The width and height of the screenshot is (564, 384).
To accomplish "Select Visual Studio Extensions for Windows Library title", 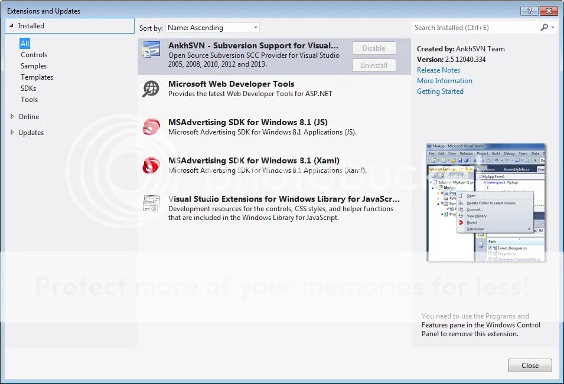I will (x=284, y=199).
